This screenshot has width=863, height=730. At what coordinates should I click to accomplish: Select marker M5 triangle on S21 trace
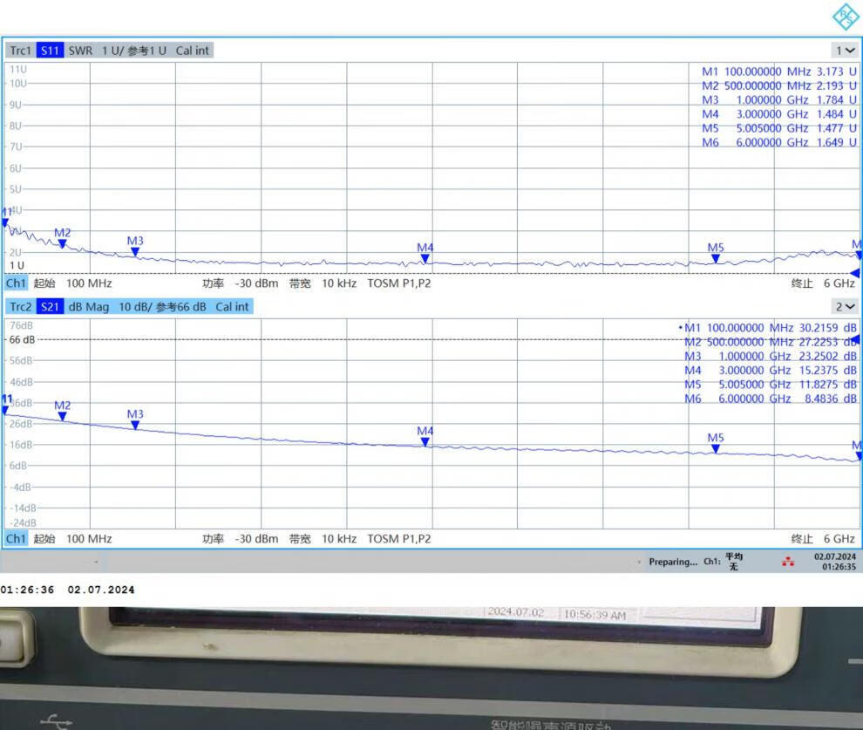coord(715,448)
